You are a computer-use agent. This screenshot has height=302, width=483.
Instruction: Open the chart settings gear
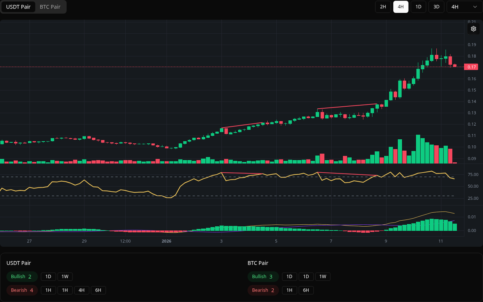point(473,29)
